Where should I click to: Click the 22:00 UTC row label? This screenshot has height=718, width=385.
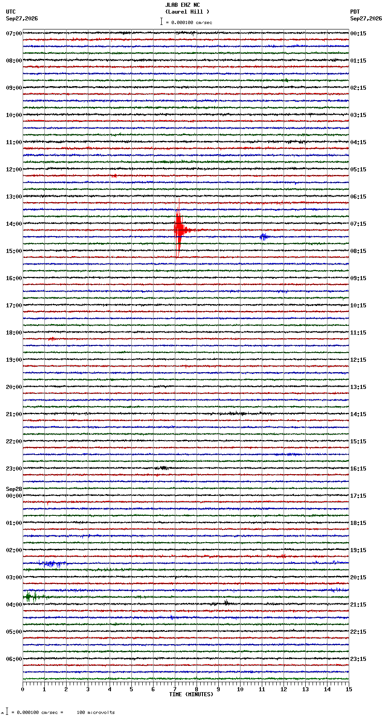coord(14,441)
